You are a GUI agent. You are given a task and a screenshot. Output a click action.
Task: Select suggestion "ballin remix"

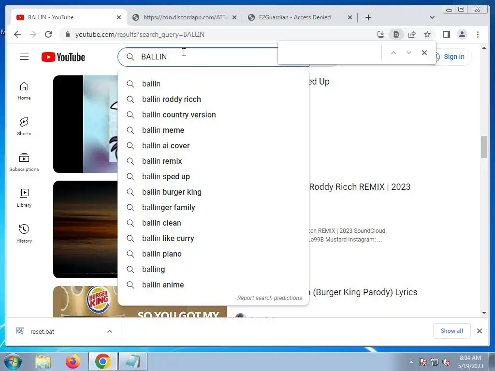[213, 161]
